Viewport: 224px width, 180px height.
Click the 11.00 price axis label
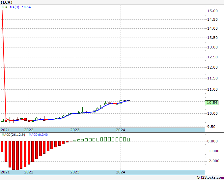[212, 89]
